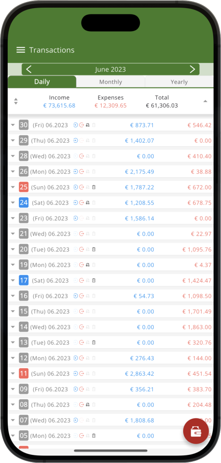Click the income icon on the 30 (Fri) row
221x463 pixels.
click(x=75, y=125)
